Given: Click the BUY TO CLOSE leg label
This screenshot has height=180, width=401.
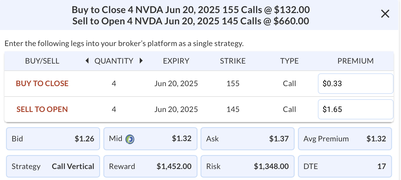Looking at the screenshot, I should point(42,83).
